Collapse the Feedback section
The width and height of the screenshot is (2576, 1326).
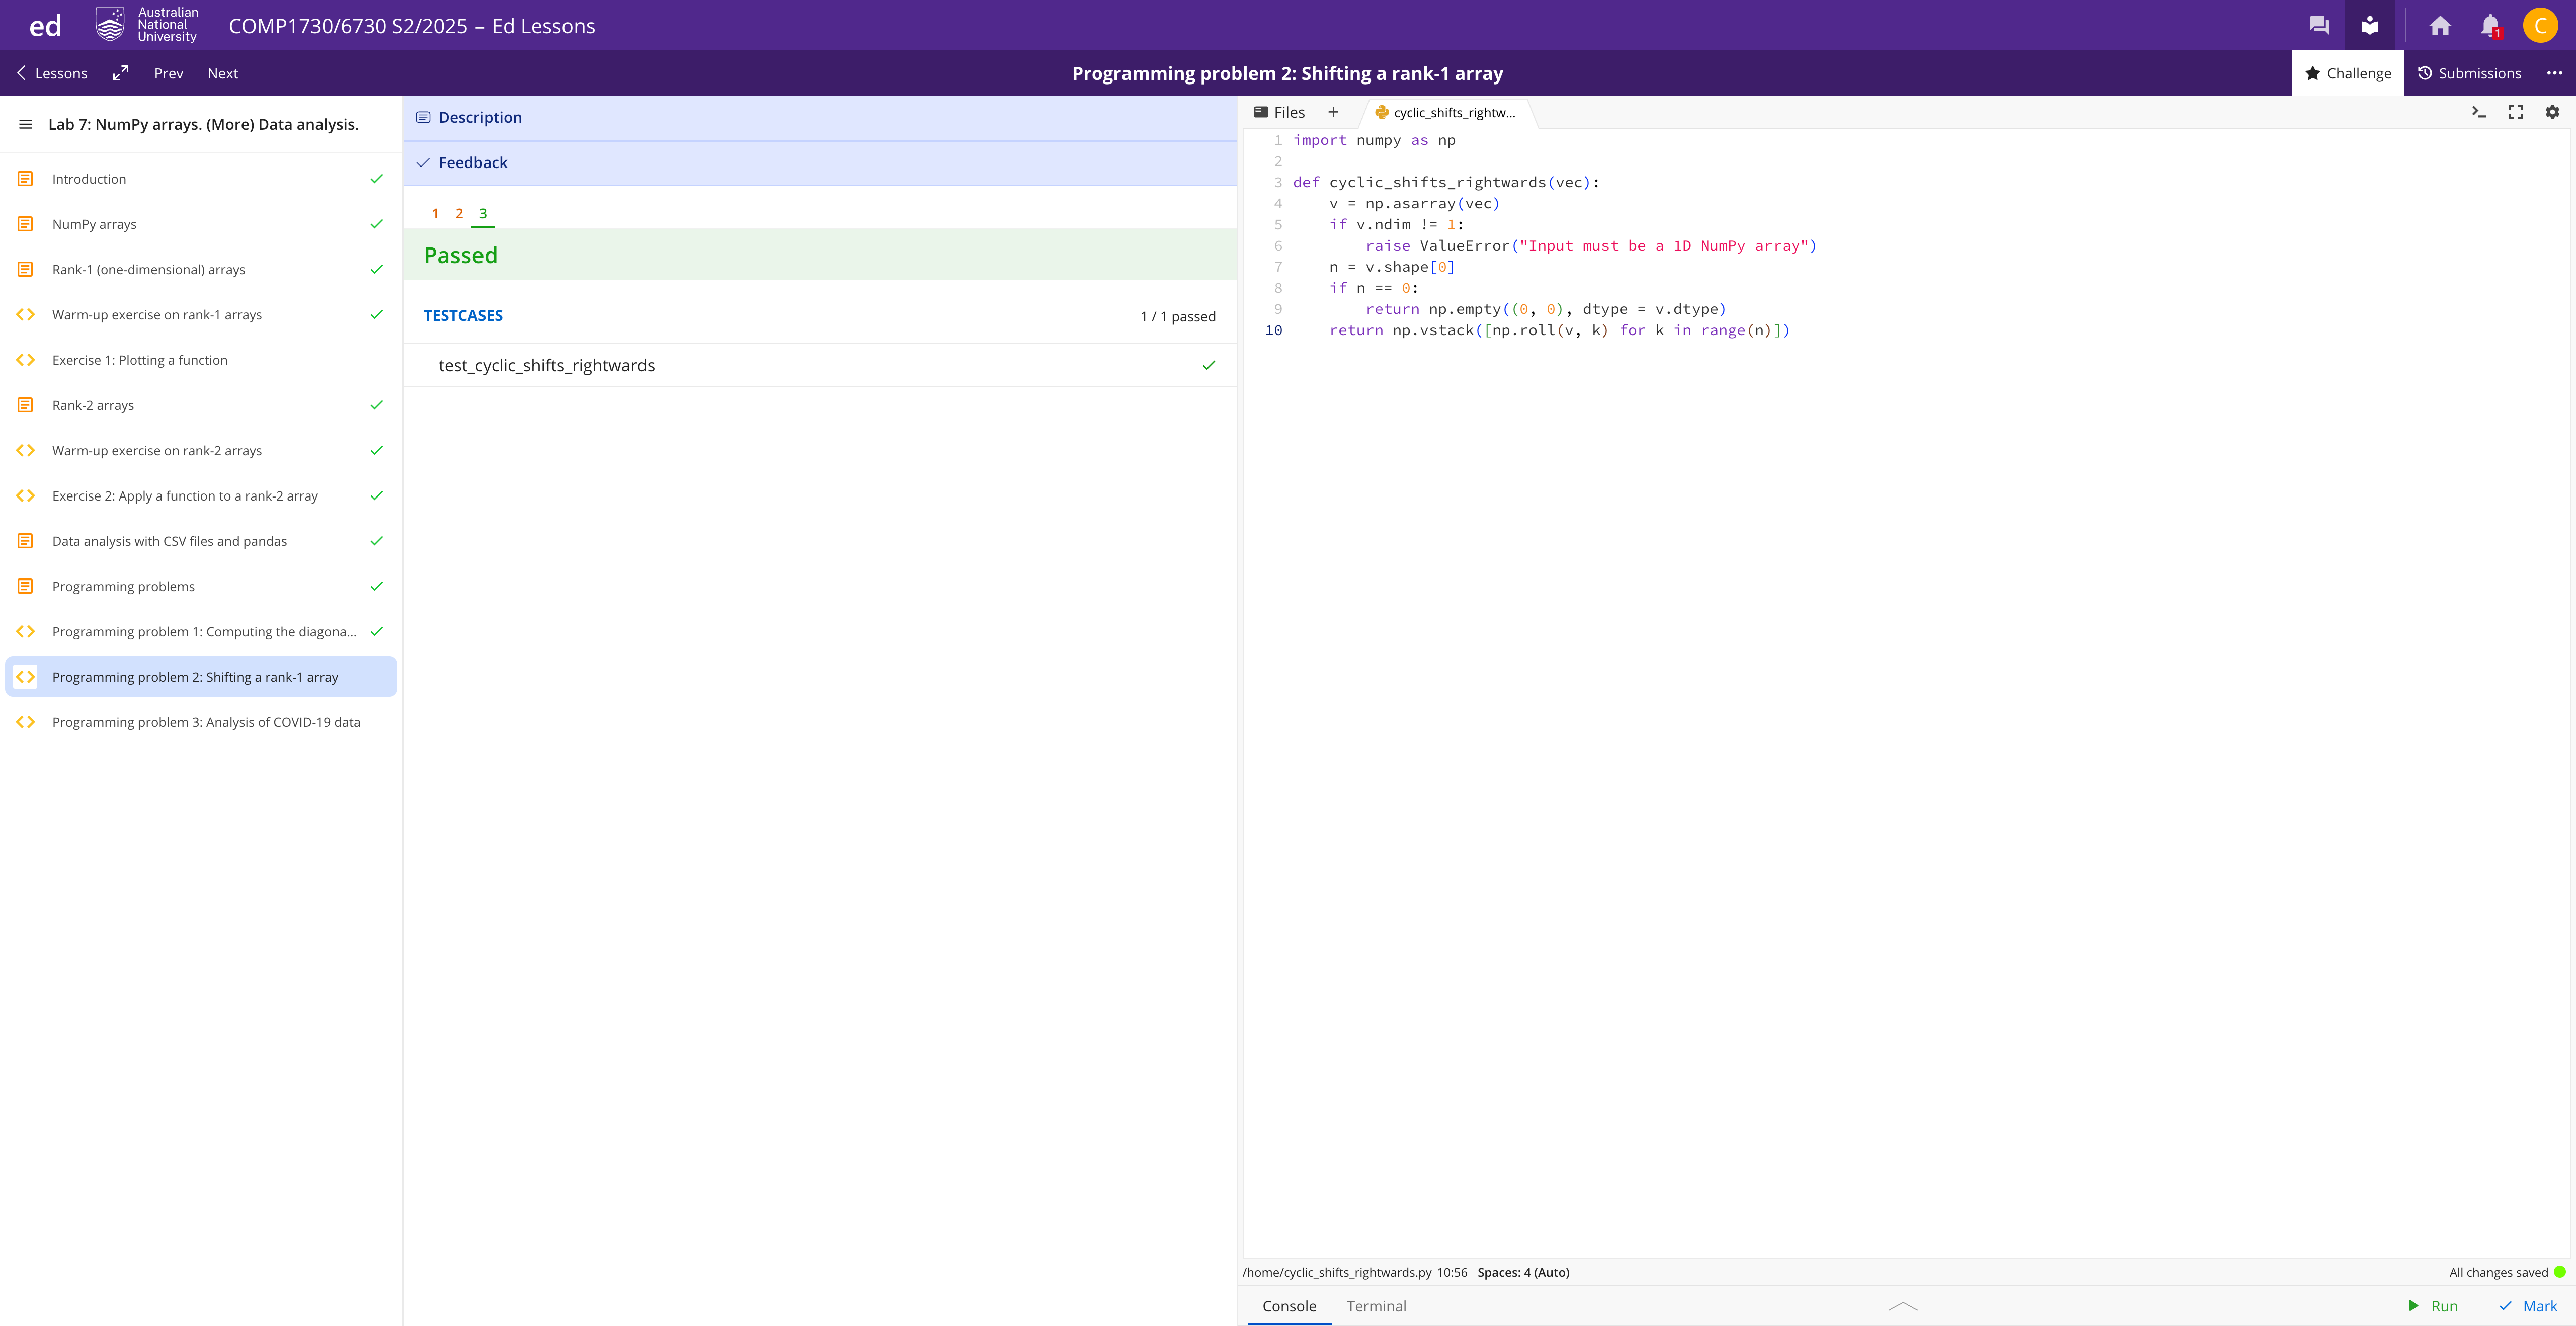click(820, 163)
